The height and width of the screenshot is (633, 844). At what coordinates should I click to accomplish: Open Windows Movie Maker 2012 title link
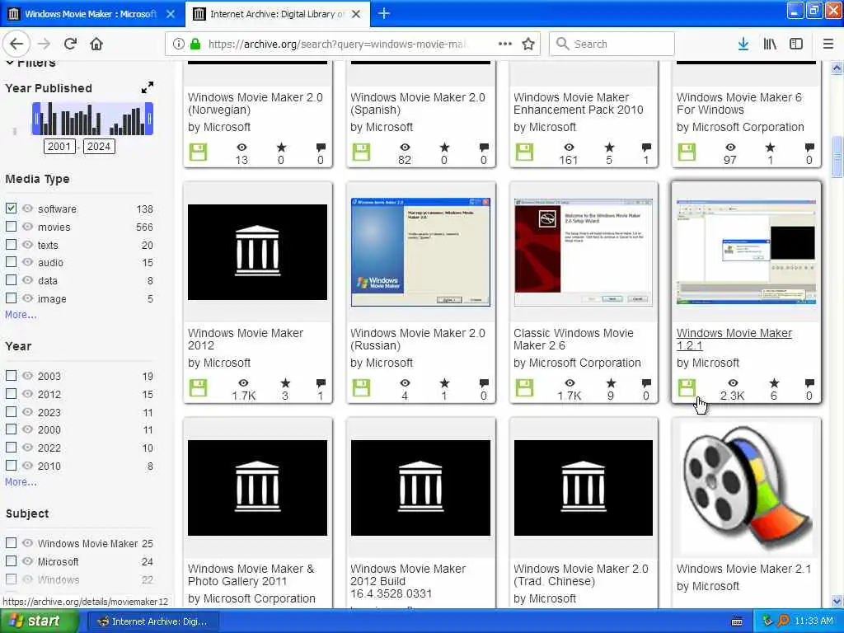pos(246,339)
